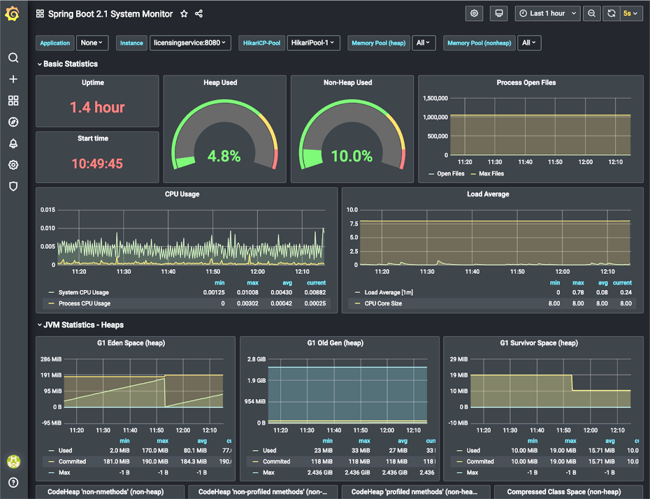Star this dashboard as favorite

(x=184, y=14)
